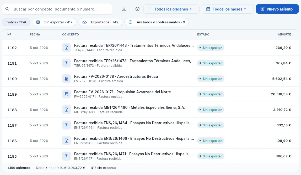This screenshot has height=175, width=301.
Task: Click Debe = haber: 10.610.963,72 € total
Action: 60,168
